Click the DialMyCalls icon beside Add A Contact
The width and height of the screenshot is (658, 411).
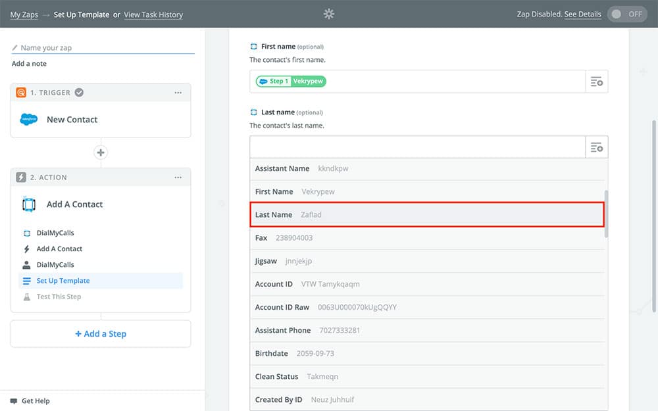coord(29,205)
